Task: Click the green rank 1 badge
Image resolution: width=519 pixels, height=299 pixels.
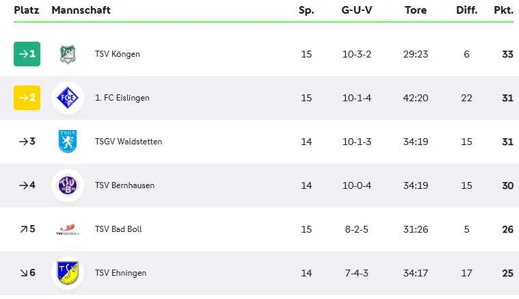Action: tap(27, 54)
